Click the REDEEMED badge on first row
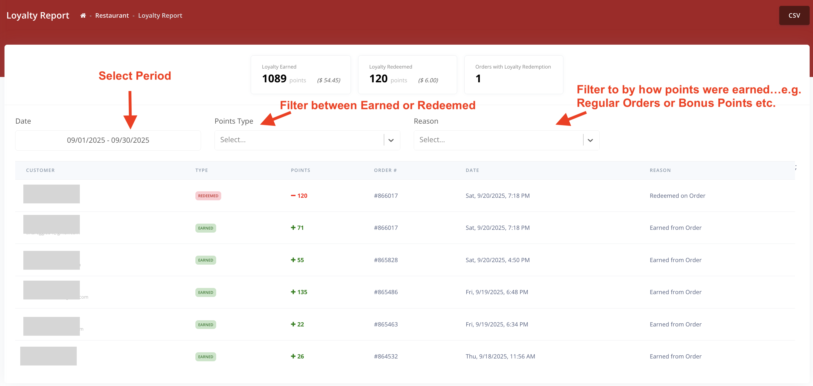 coord(208,196)
